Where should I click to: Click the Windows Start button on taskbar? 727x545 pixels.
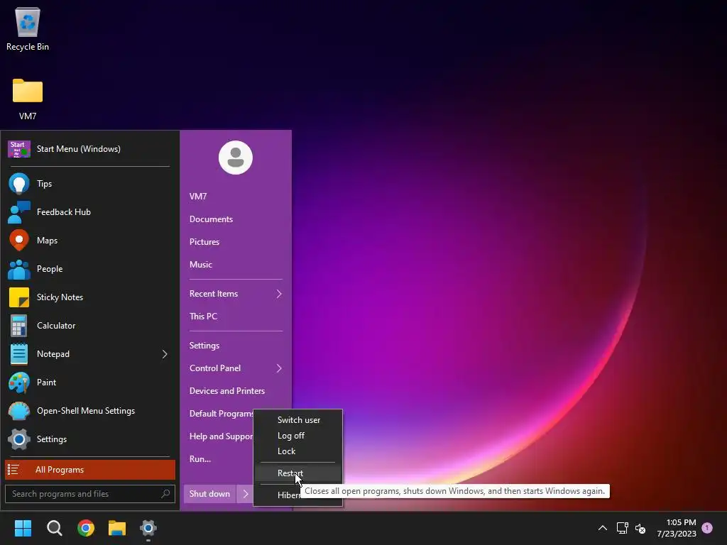pos(23,528)
